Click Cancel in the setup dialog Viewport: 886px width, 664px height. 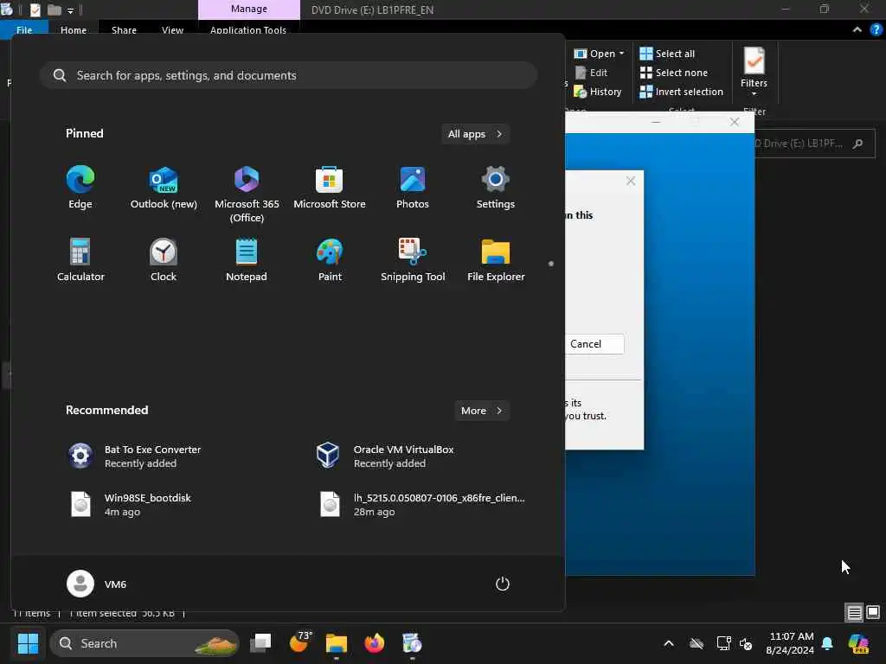[594, 344]
